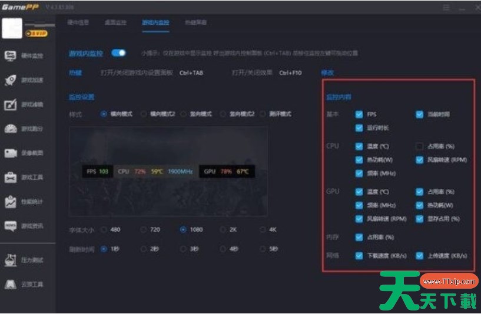Screen dimensions: 481x314
Task: Click the blue 修改 hotkey link
Action: click(x=327, y=73)
